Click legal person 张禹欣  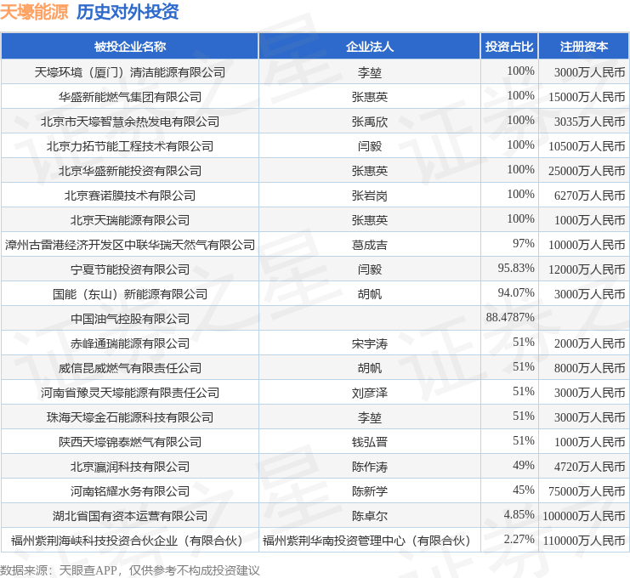click(370, 122)
